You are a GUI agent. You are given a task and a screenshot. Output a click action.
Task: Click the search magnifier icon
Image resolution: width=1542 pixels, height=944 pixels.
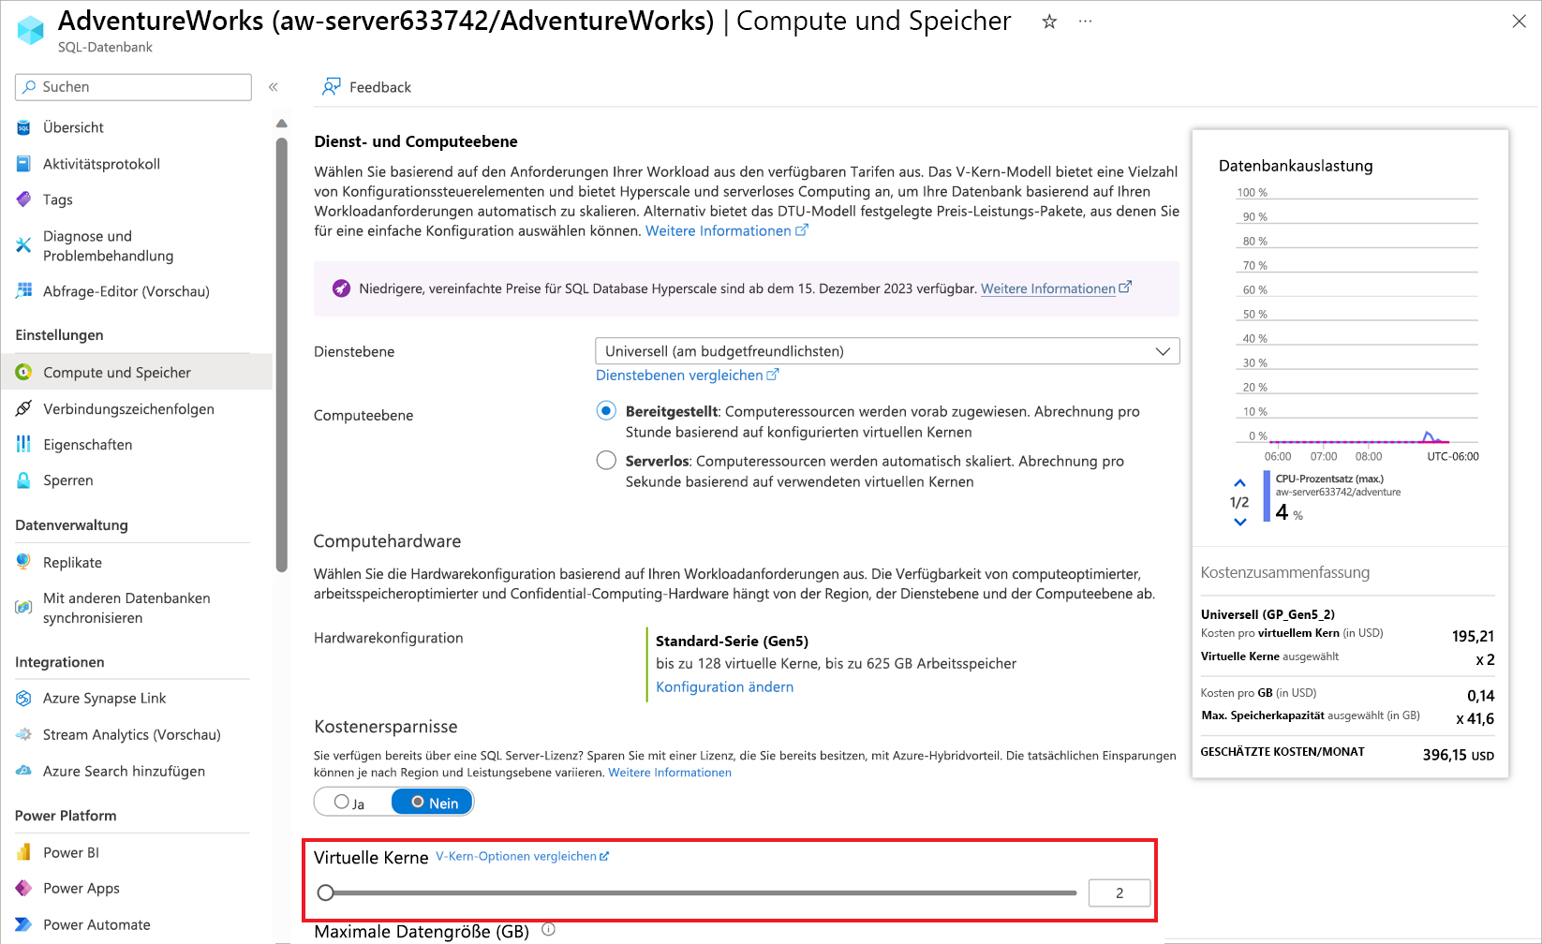click(30, 86)
